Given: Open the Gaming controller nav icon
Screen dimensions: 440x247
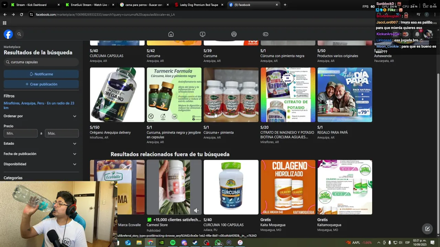Looking at the screenshot, I should coord(266,34).
